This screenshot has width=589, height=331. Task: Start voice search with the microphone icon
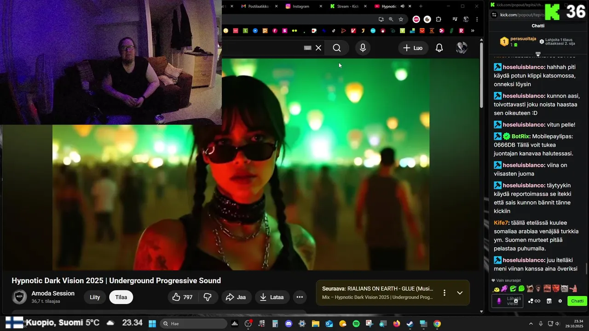363,48
